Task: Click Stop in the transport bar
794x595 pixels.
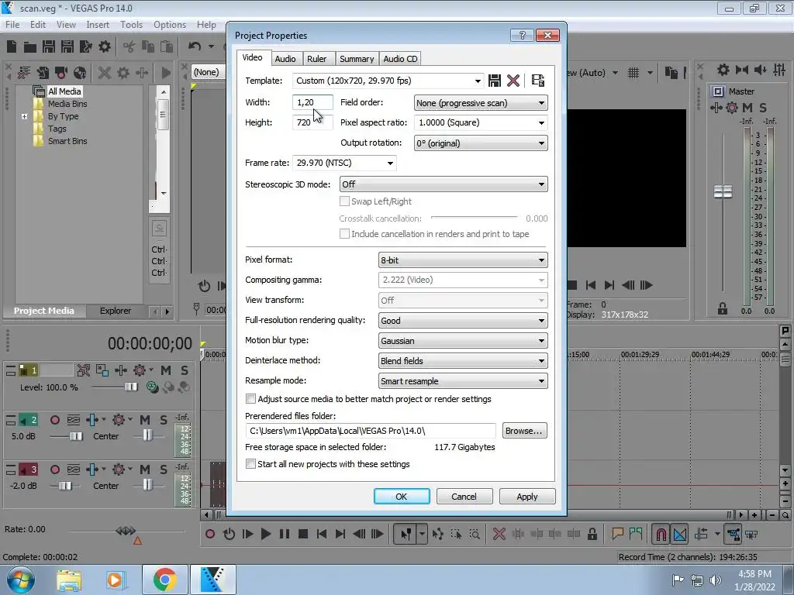Action: tap(303, 534)
